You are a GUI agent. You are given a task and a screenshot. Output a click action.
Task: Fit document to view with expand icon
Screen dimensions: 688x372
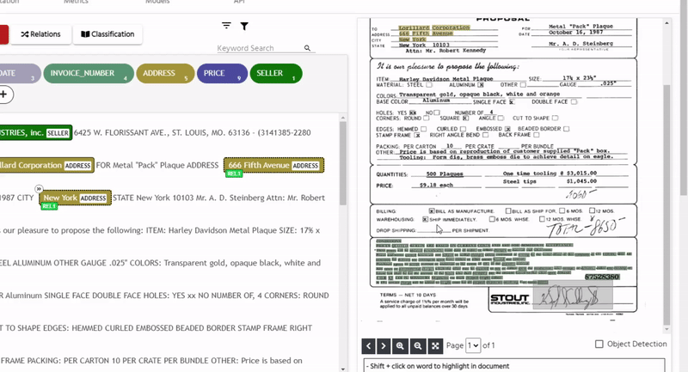tap(435, 345)
